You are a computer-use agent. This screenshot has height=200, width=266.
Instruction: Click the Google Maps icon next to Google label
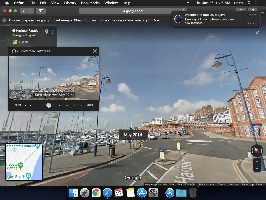click(x=15, y=42)
